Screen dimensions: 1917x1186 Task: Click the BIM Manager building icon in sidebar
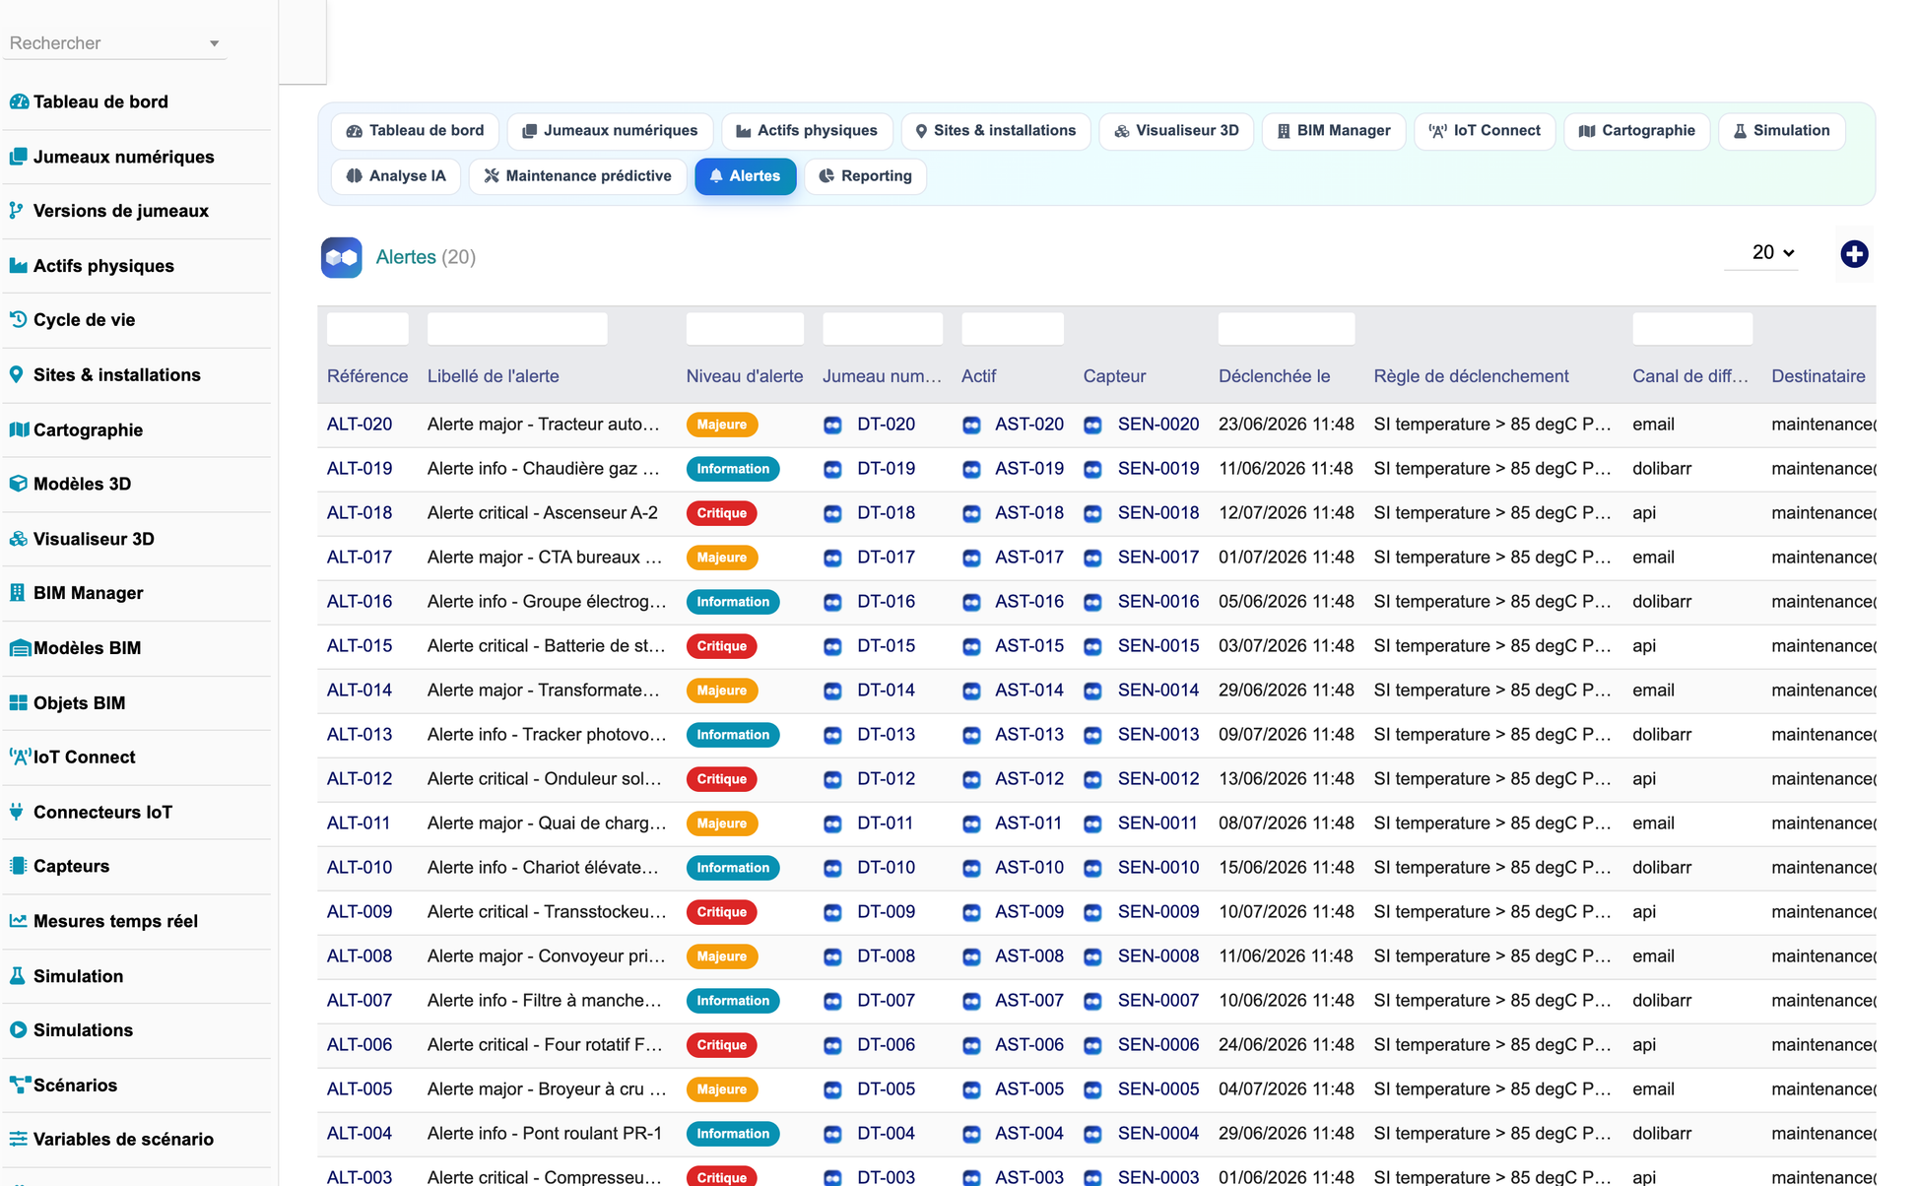click(x=18, y=593)
